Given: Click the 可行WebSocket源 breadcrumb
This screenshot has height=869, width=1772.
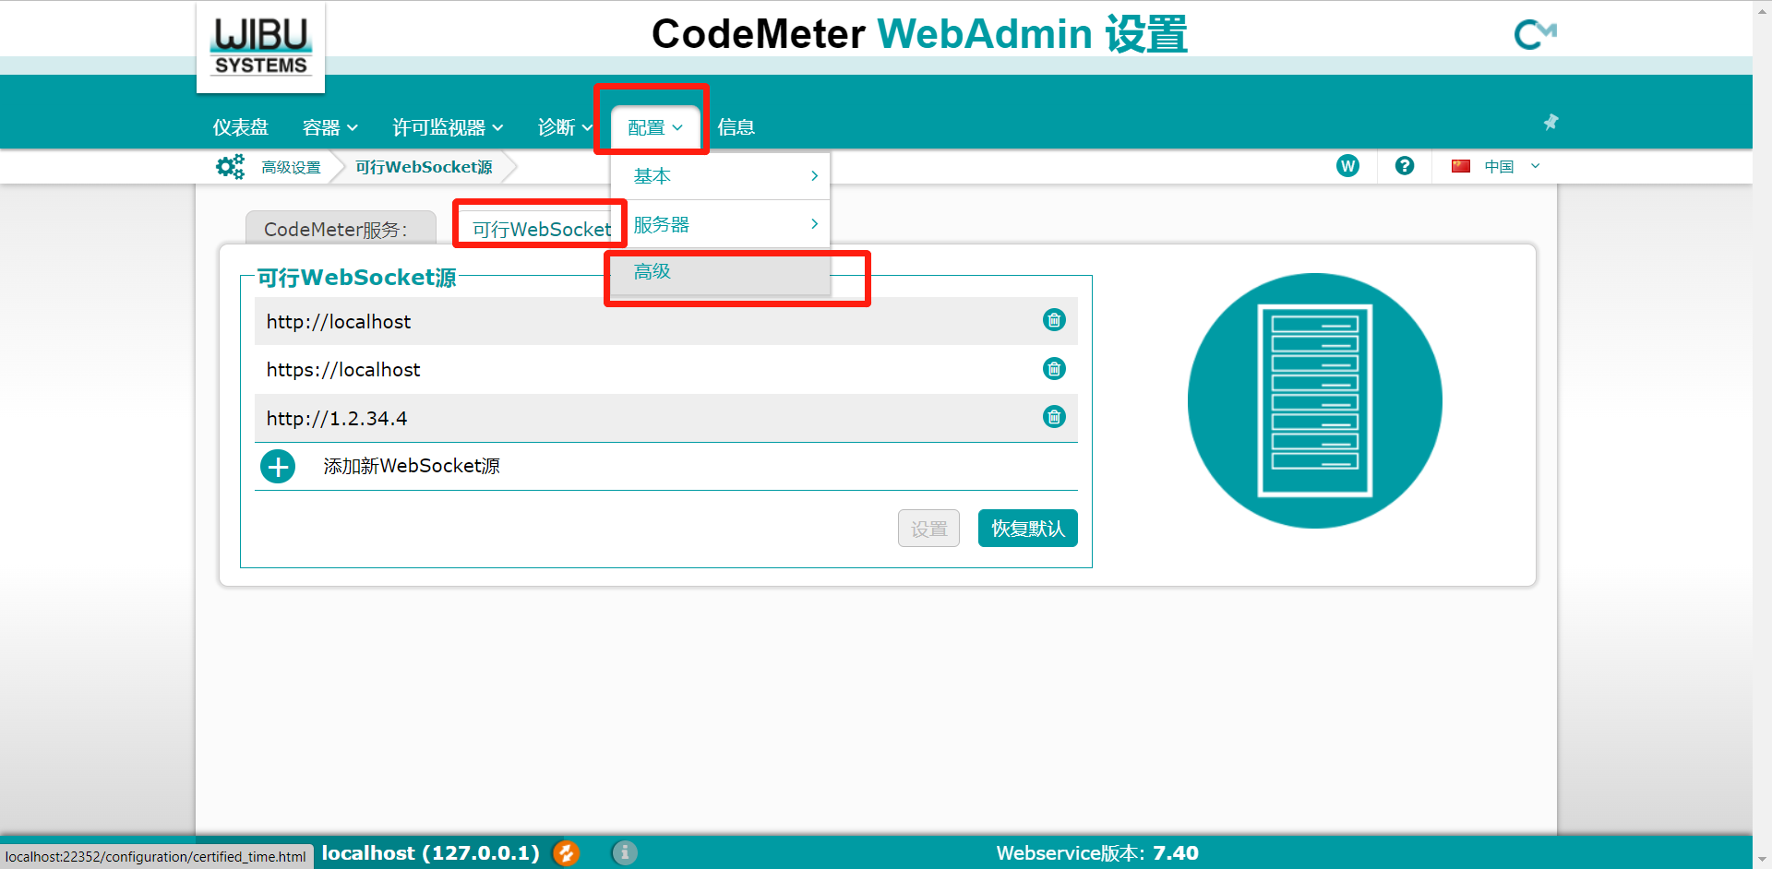Looking at the screenshot, I should click(x=424, y=167).
